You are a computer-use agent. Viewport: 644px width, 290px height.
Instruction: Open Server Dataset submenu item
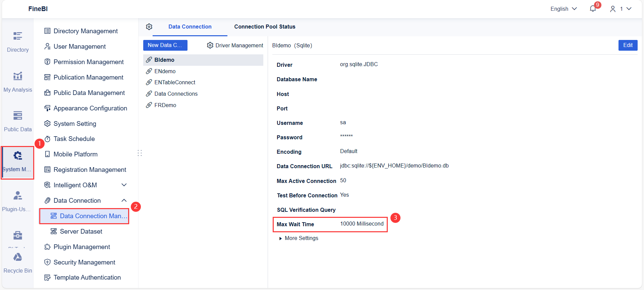click(x=81, y=231)
